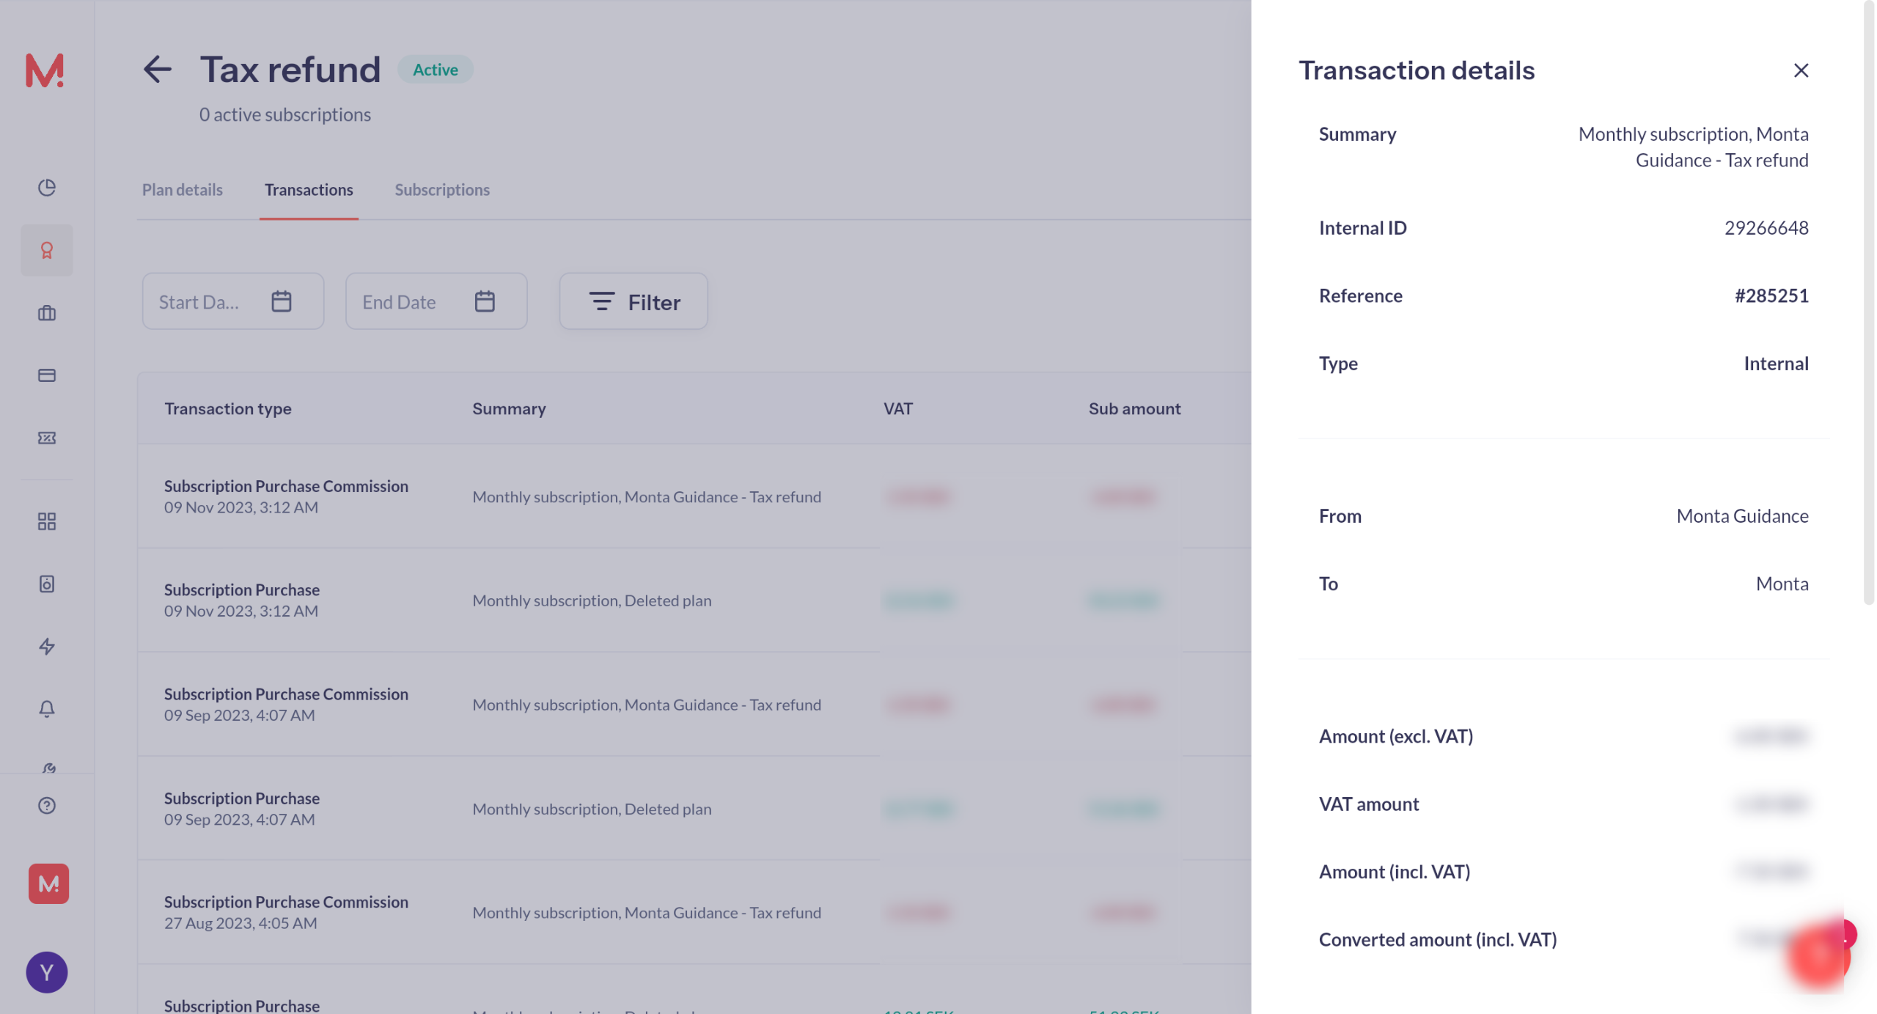Open the grid apps sidebar icon
This screenshot has width=1877, height=1014.
point(47,521)
